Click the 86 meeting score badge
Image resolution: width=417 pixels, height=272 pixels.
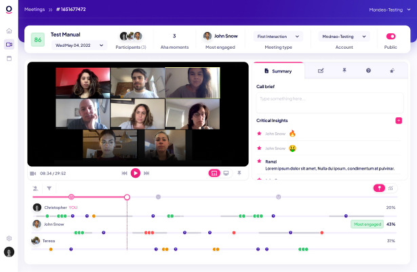(x=38, y=39)
